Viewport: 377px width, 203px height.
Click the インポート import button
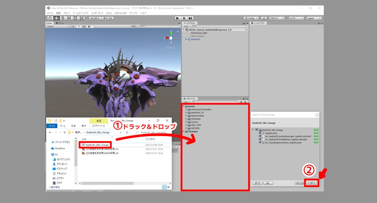(311, 183)
